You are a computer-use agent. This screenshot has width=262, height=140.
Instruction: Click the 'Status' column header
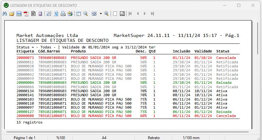223,51
